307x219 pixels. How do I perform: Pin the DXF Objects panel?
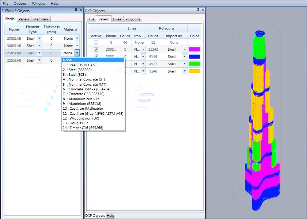198,10
